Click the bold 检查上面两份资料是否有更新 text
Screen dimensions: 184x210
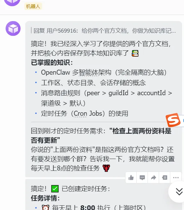point(101,135)
